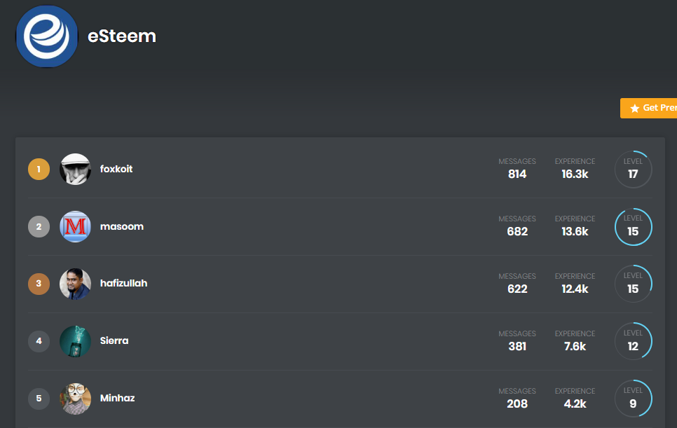Select the username foxkoit
The height and width of the screenshot is (428, 677).
click(116, 169)
